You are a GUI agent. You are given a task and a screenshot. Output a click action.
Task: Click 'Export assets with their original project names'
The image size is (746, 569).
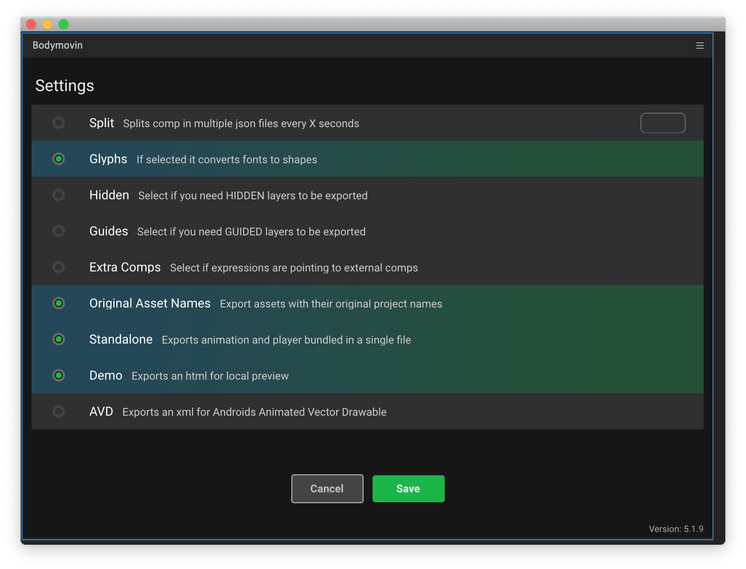[x=331, y=304]
